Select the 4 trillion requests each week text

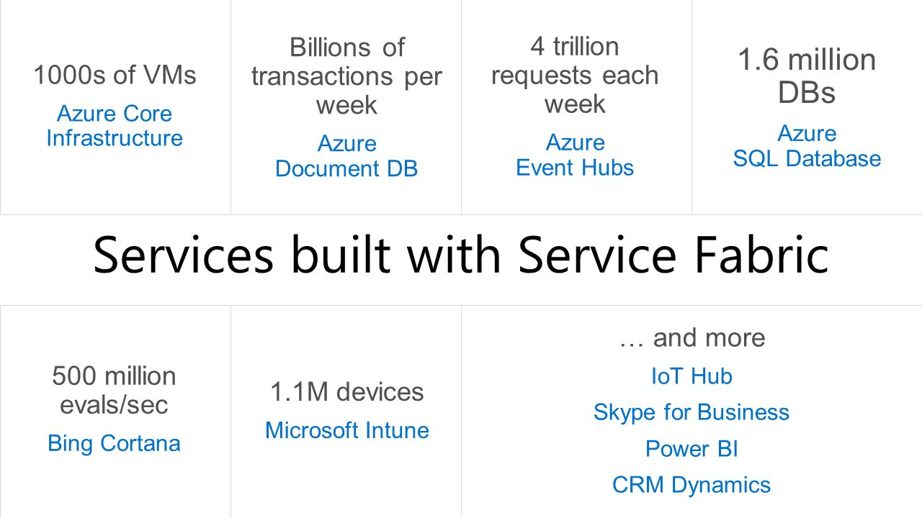tap(575, 75)
